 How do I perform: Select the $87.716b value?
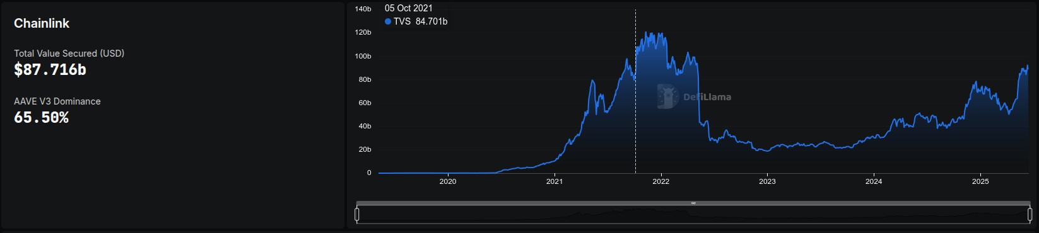pyautogui.click(x=50, y=70)
